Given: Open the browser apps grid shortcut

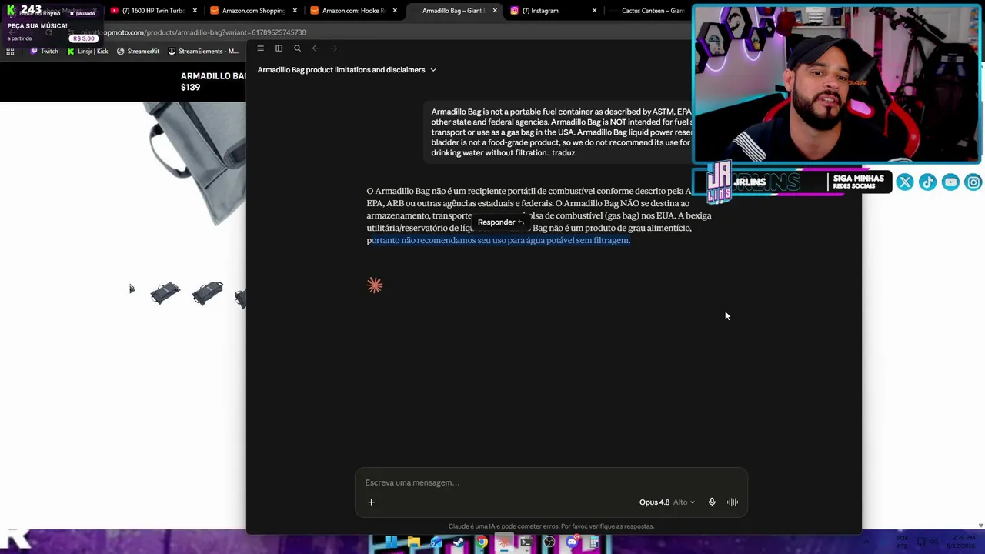Looking at the screenshot, I should pos(10,52).
